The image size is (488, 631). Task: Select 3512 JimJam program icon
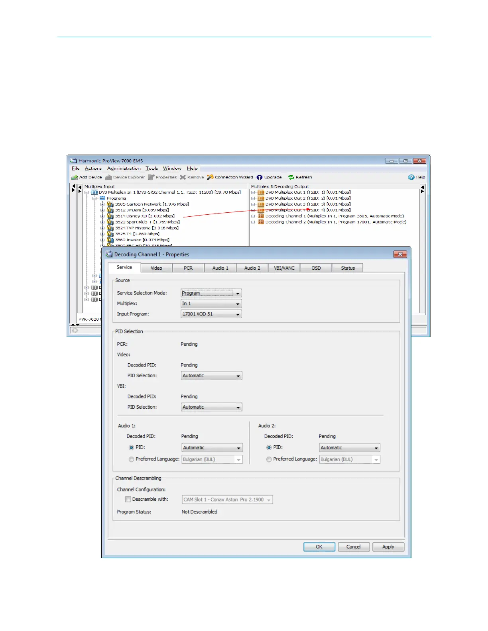(110, 210)
